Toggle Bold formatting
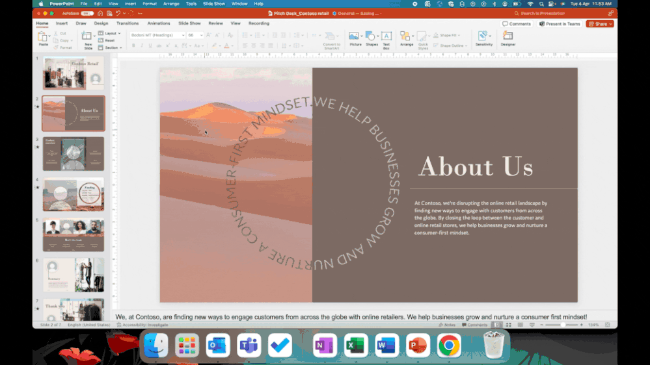Viewport: 650px width, 365px height. (133, 45)
